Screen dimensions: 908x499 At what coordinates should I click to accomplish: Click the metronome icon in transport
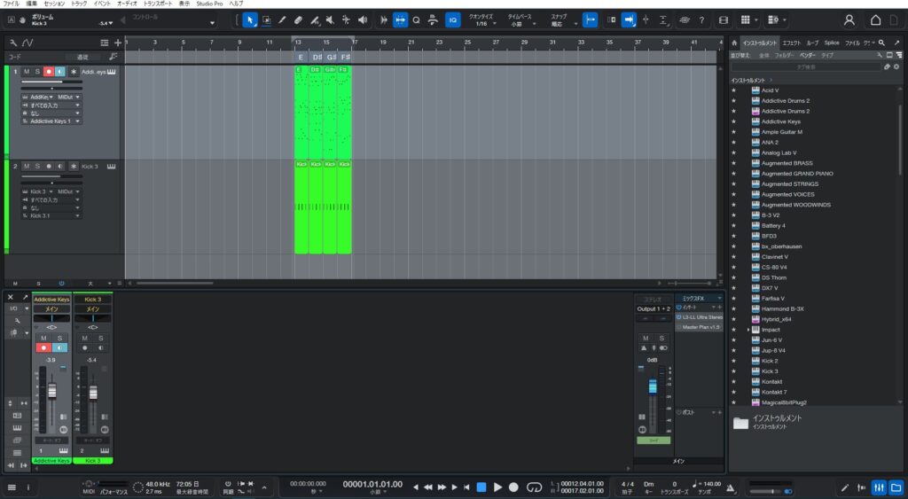728,487
